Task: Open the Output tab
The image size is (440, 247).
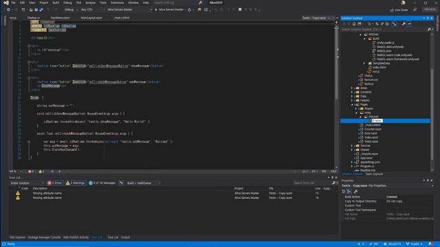Action: (125, 237)
